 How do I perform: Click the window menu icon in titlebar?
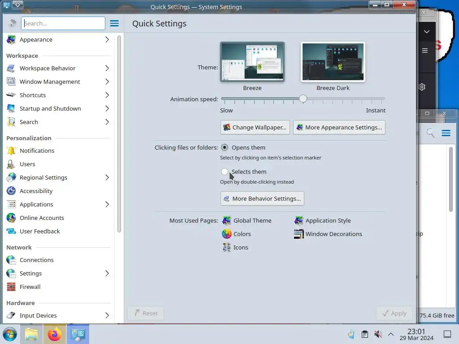tap(6, 4)
